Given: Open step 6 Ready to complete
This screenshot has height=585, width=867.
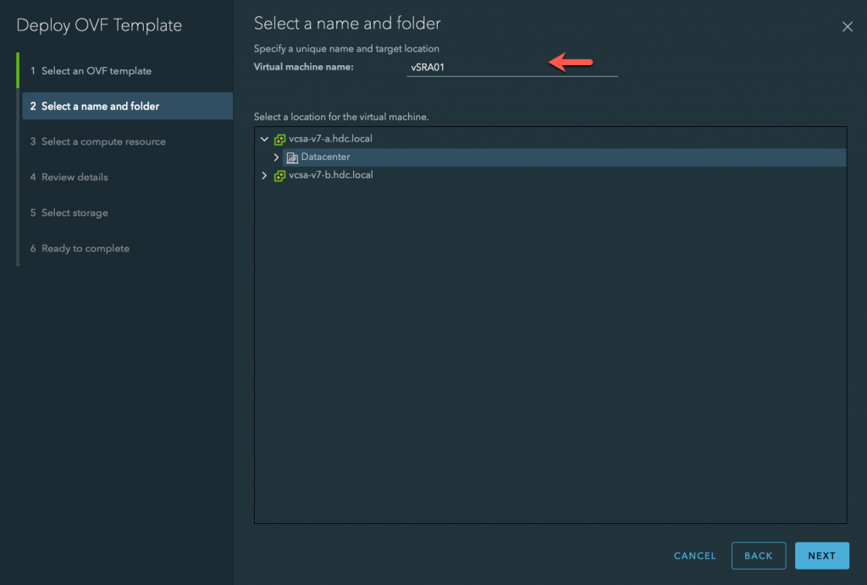Looking at the screenshot, I should [80, 248].
